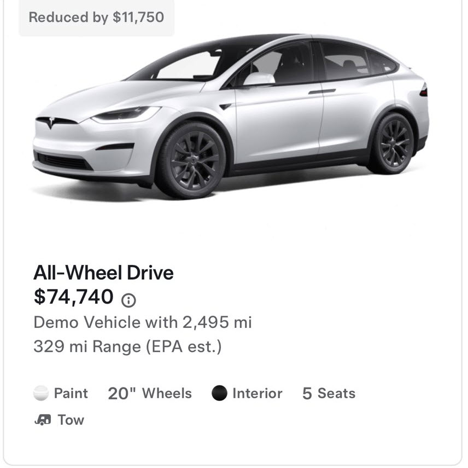This screenshot has width=468, height=468.
Task: Click the 20" Wheels label
Action: (150, 394)
